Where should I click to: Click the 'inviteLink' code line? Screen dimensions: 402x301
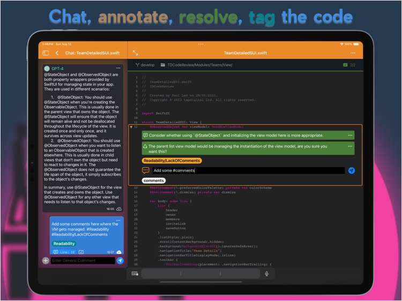[176, 224]
